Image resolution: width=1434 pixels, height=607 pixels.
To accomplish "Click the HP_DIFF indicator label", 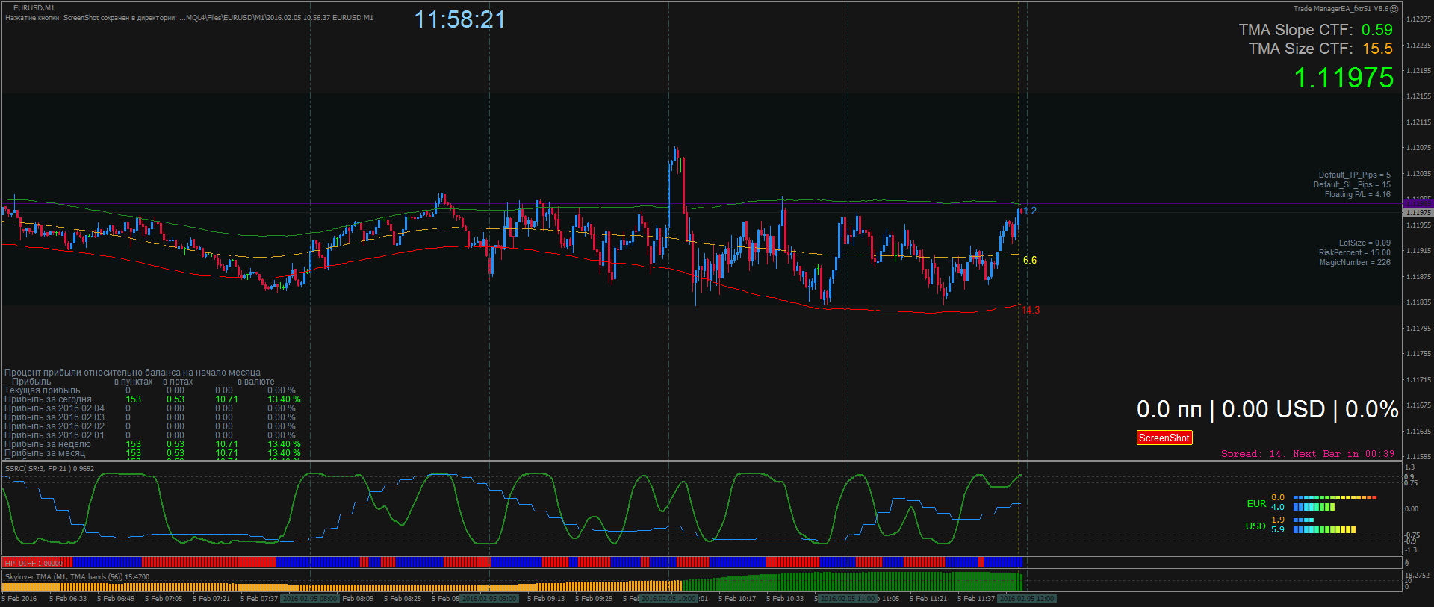I will [x=34, y=563].
